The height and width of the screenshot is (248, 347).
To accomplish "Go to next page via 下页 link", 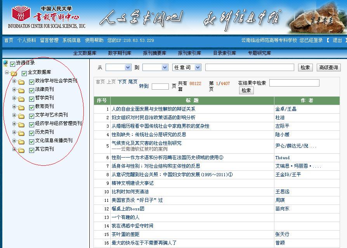I will tap(122, 82).
